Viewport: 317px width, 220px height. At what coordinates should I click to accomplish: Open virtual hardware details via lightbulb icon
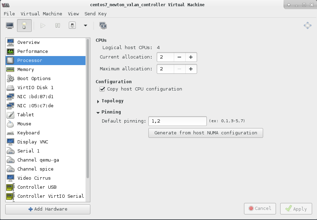(x=24, y=25)
